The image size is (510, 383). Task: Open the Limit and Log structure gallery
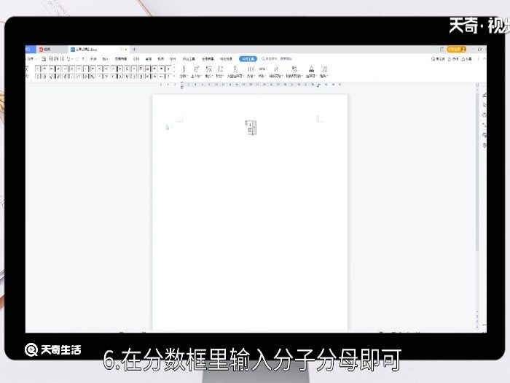294,71
